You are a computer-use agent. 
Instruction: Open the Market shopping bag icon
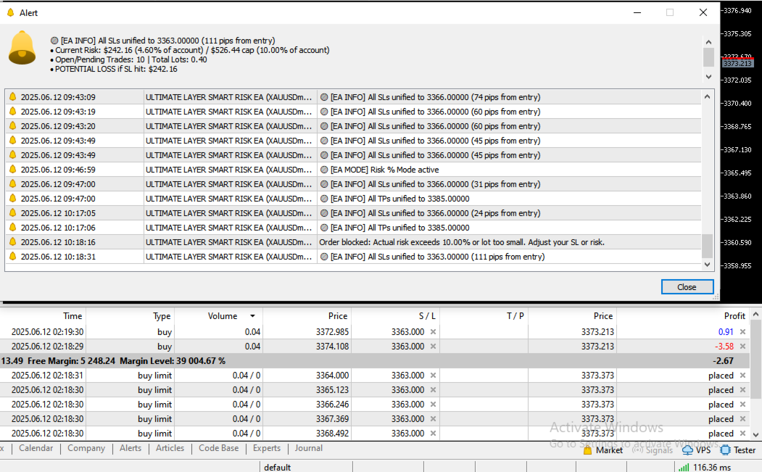587,450
